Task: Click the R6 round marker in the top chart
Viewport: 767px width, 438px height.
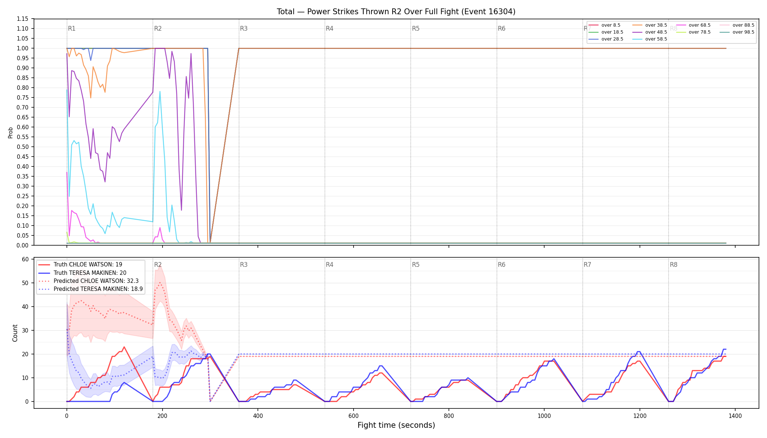Action: pos(501,28)
